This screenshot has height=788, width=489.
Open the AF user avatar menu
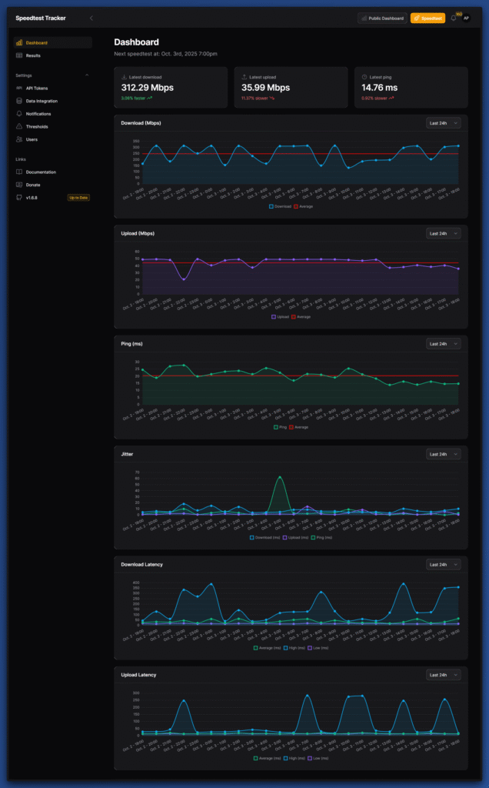pyautogui.click(x=466, y=18)
